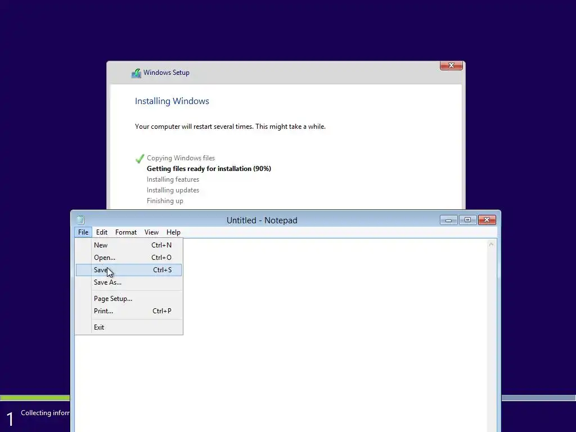Click the 'Collecting infor' stage label at bottom
Screen dimensions: 576x432
pos(45,413)
